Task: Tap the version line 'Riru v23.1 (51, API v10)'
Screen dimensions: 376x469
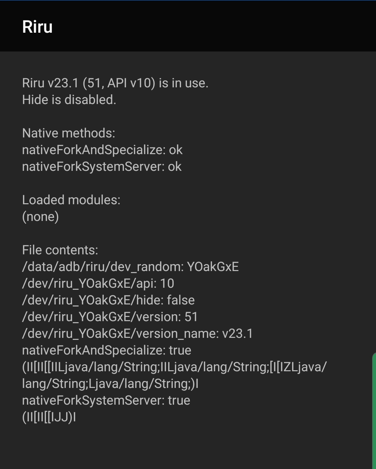Action: point(115,84)
